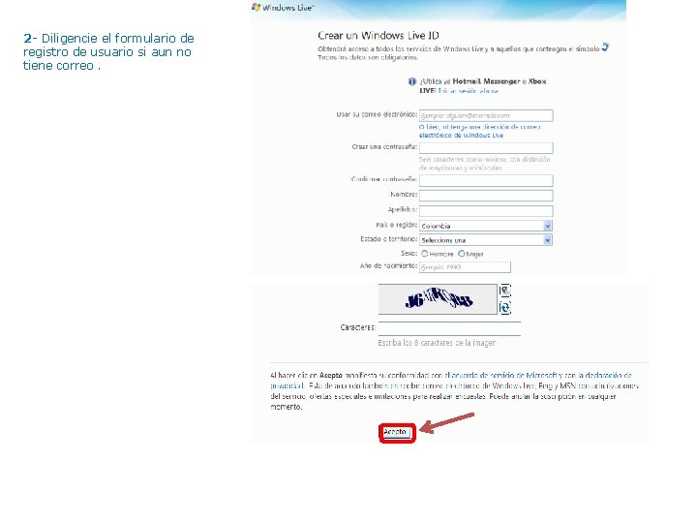Click the Crear una contraseña field

tap(486, 147)
